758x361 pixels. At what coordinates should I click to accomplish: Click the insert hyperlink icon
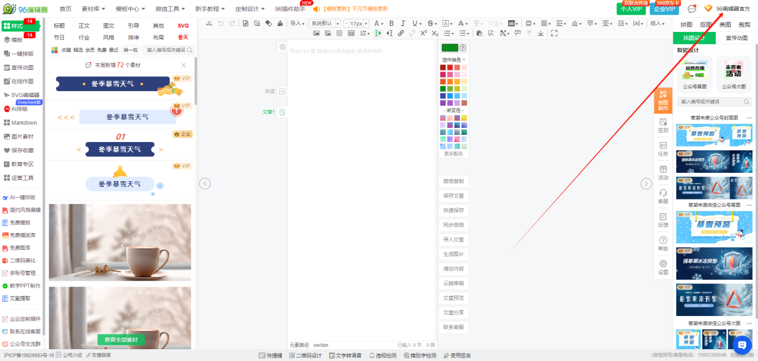pos(401,33)
